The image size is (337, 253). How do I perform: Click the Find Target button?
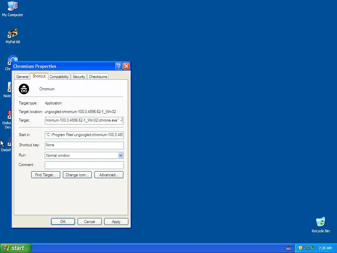pyautogui.click(x=45, y=175)
